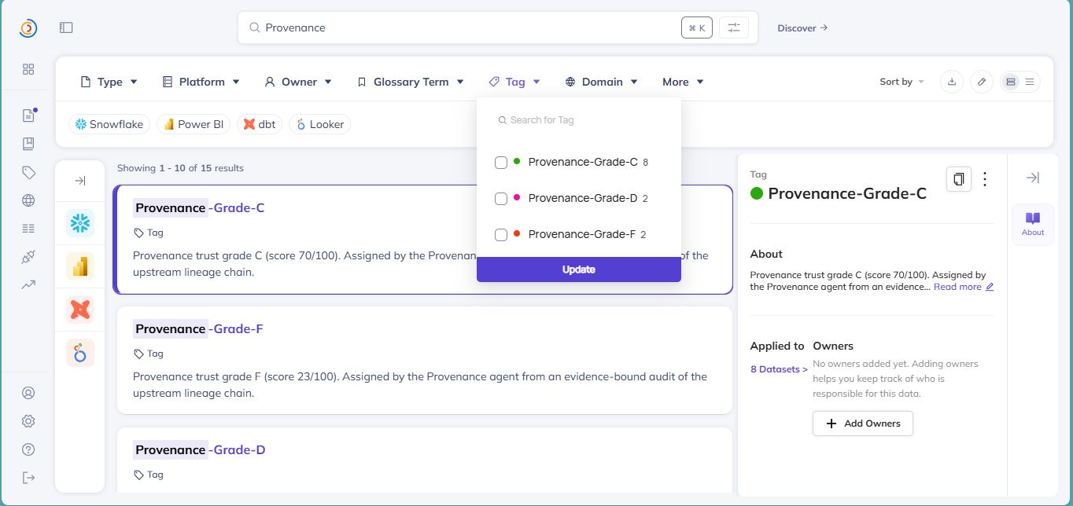Open the ingestion plug icon in the sidebar
The width and height of the screenshot is (1073, 506).
click(28, 257)
